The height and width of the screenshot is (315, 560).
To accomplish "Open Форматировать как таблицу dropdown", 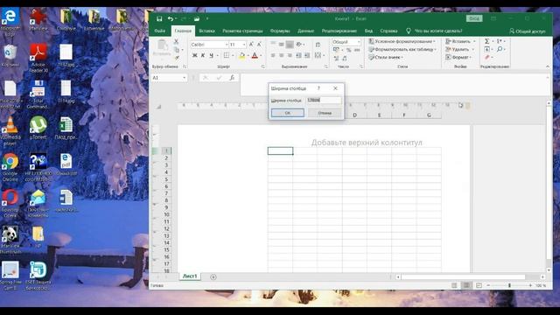I will (402, 49).
